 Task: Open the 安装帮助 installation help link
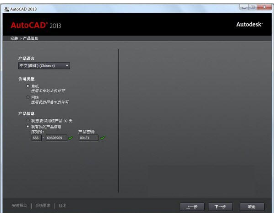pyautogui.click(x=20, y=206)
